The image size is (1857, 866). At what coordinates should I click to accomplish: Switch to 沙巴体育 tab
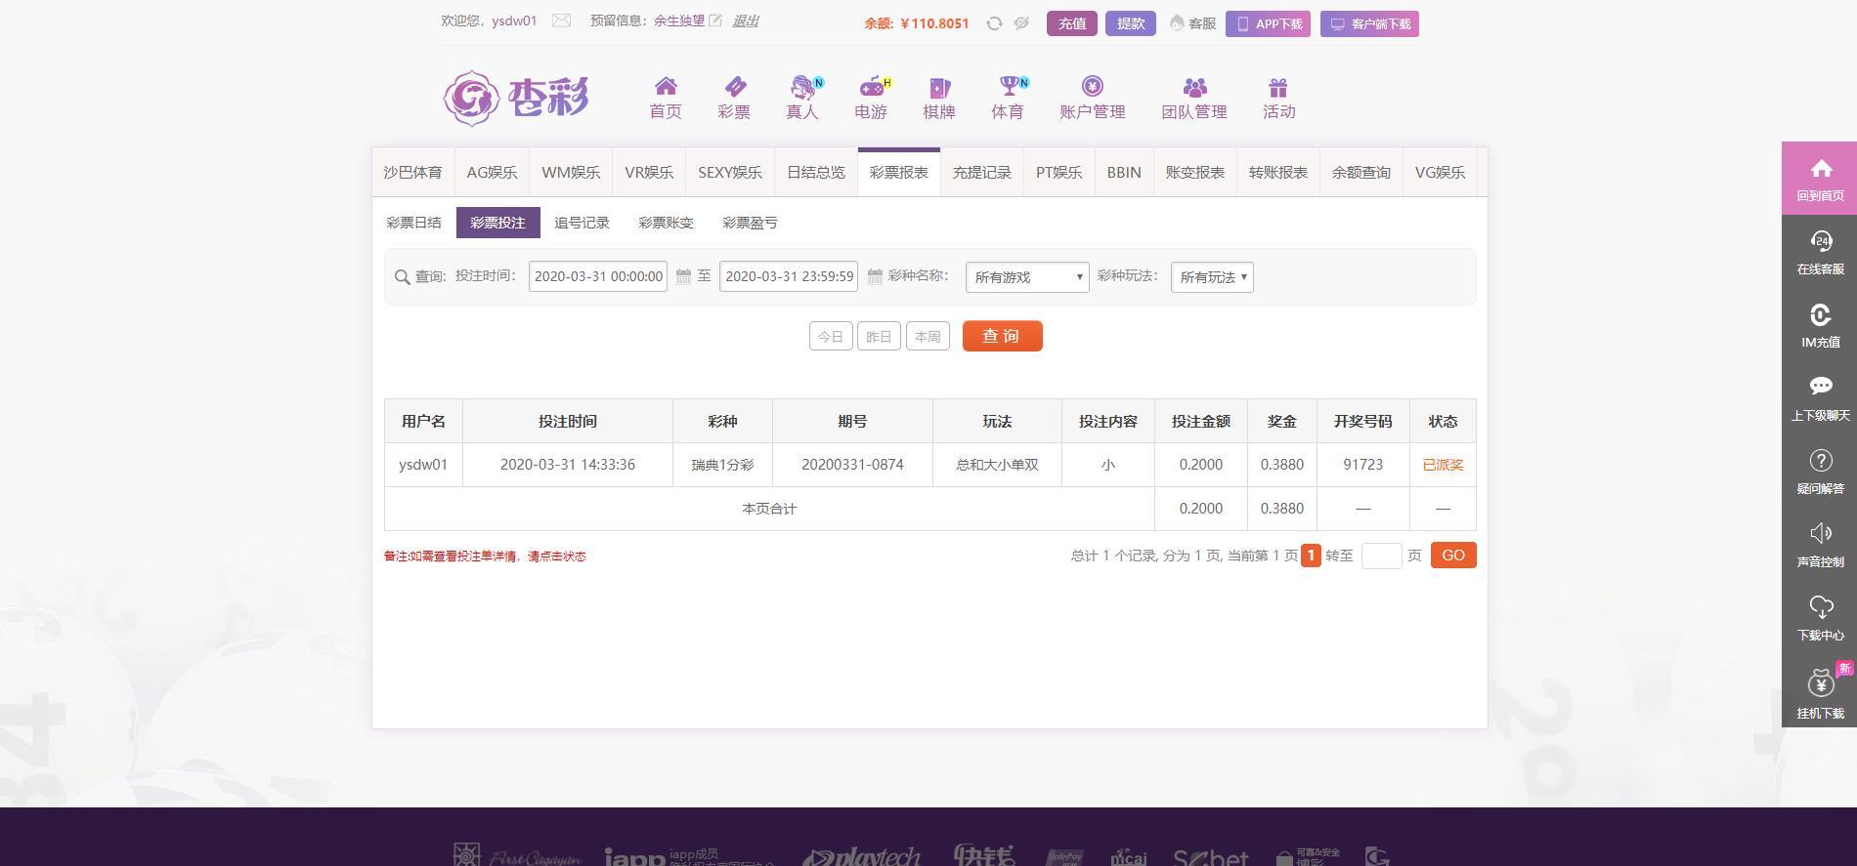tap(412, 172)
